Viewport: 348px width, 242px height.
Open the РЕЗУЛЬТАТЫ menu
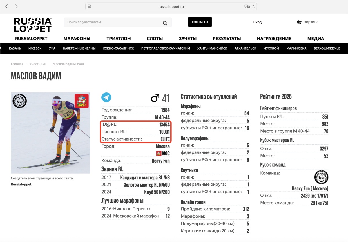[x=227, y=39]
